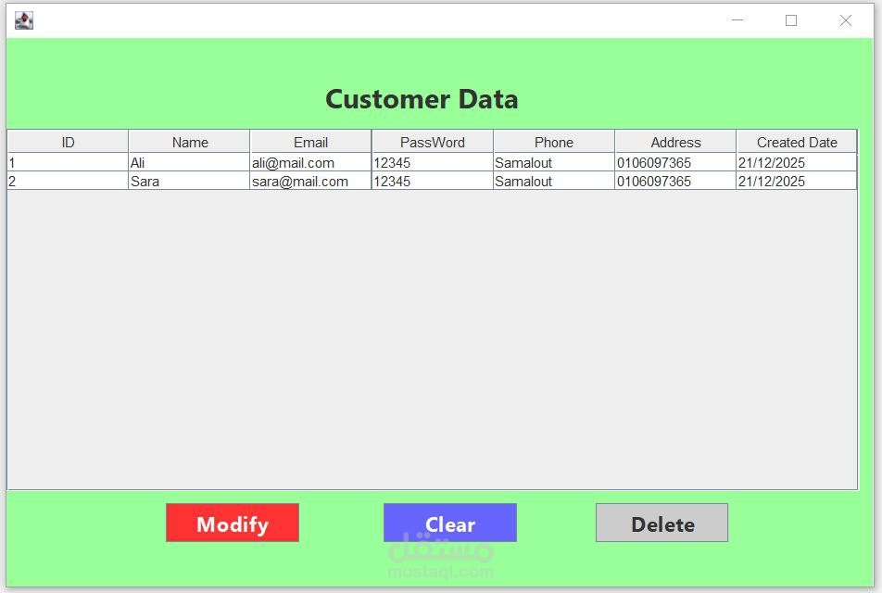Click the Java app icon in title bar

(24, 20)
